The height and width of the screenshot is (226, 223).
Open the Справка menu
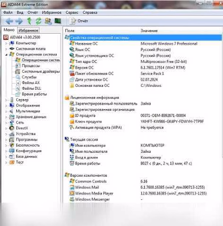90,12
